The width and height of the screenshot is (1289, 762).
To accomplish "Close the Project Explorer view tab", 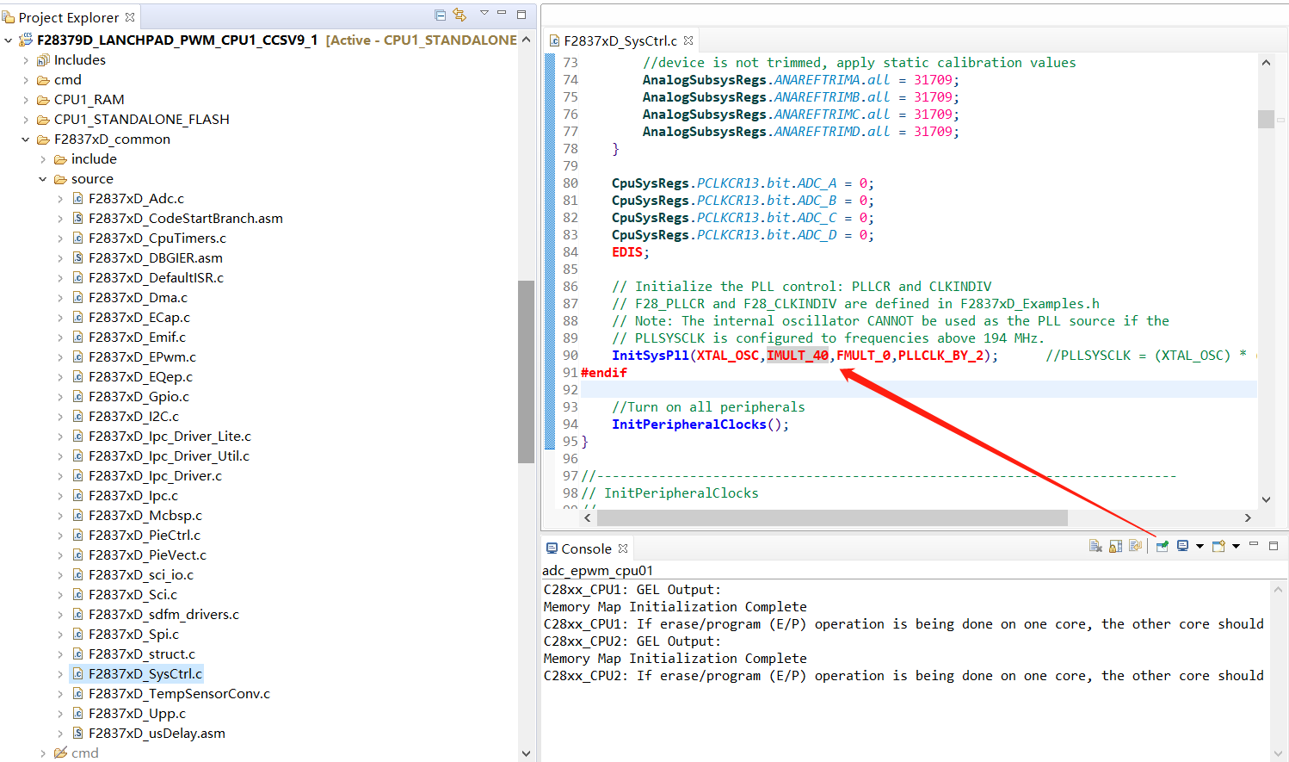I will coord(130,17).
